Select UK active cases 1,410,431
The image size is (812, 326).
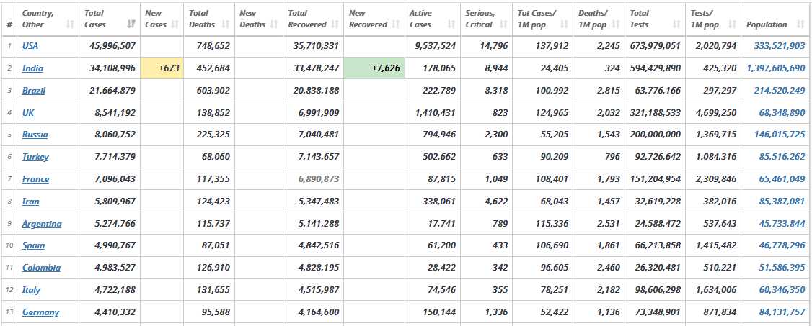pos(436,113)
